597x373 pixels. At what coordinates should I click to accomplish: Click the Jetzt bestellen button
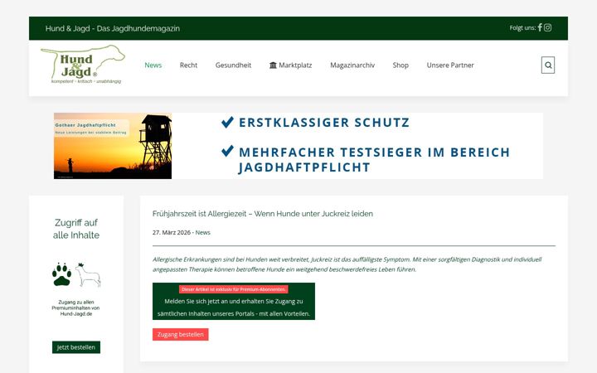click(x=76, y=347)
